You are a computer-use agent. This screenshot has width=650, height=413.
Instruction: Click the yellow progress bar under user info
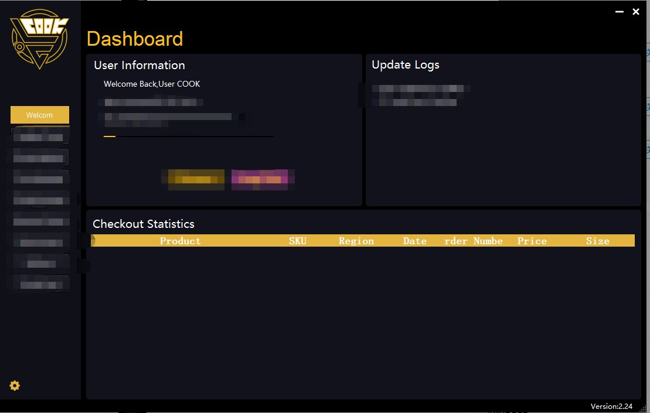189,136
